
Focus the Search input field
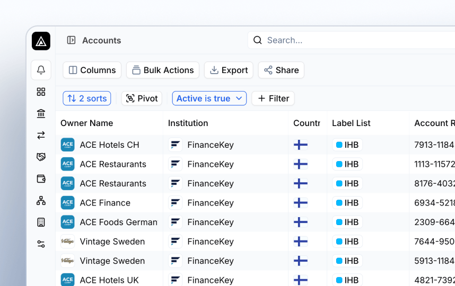[x=351, y=40]
